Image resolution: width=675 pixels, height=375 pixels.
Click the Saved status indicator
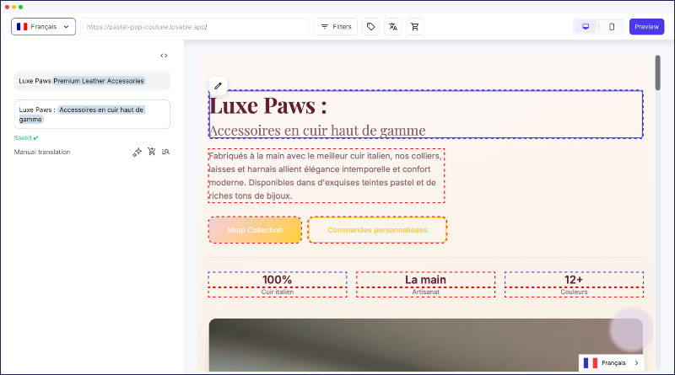(26, 138)
